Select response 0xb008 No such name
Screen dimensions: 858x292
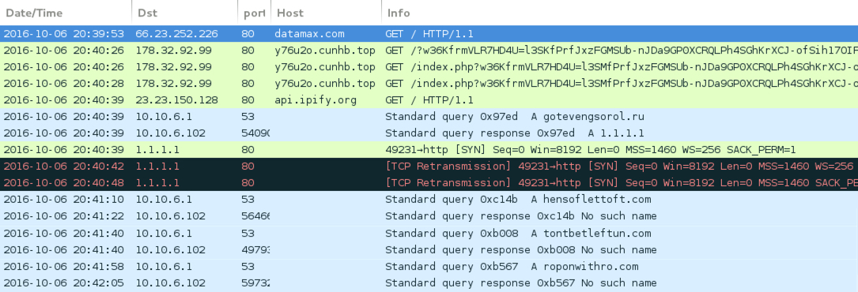pyautogui.click(x=429, y=250)
